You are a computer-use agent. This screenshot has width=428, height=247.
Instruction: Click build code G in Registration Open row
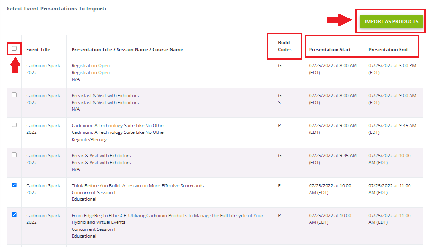coord(280,66)
